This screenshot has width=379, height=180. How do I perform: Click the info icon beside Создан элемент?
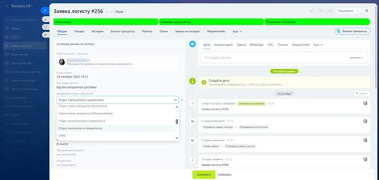(x=192, y=160)
